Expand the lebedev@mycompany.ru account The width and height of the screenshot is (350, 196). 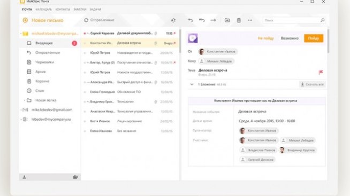[x=21, y=120]
